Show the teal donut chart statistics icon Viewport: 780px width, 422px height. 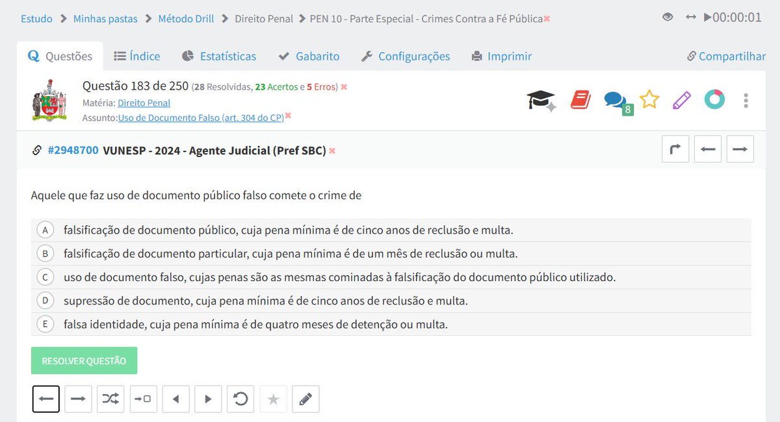[714, 99]
